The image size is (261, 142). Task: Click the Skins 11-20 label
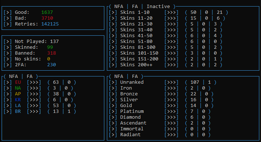(x=136, y=18)
